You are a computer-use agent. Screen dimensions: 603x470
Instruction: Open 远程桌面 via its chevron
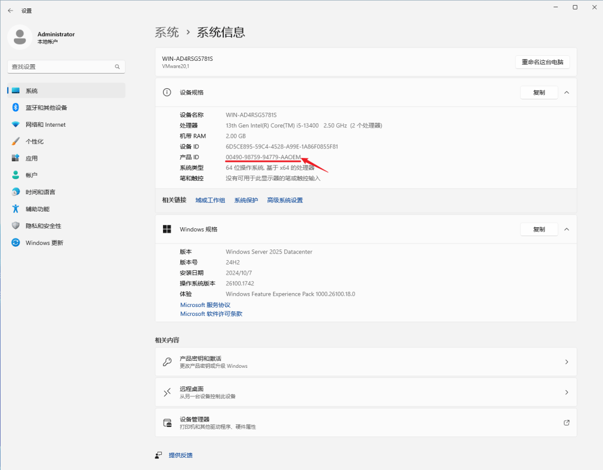(567, 392)
